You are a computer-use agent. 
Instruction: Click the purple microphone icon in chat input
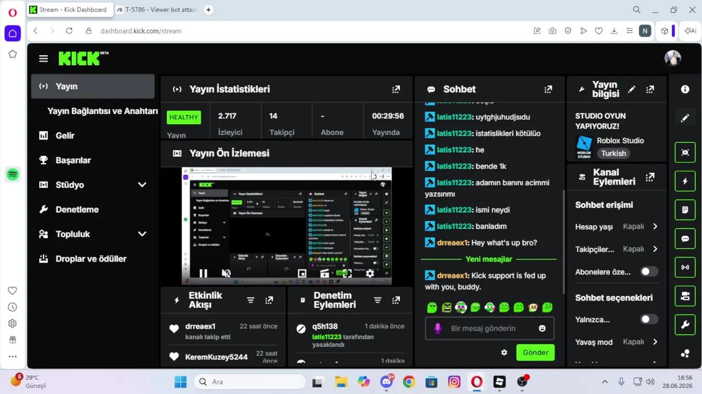click(438, 328)
